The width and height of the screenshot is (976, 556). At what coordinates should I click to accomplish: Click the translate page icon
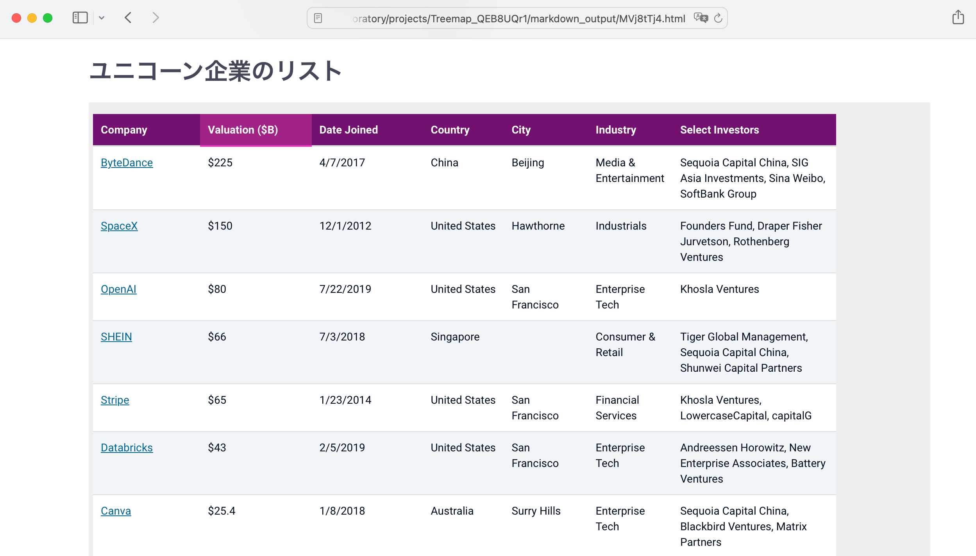pyautogui.click(x=701, y=18)
